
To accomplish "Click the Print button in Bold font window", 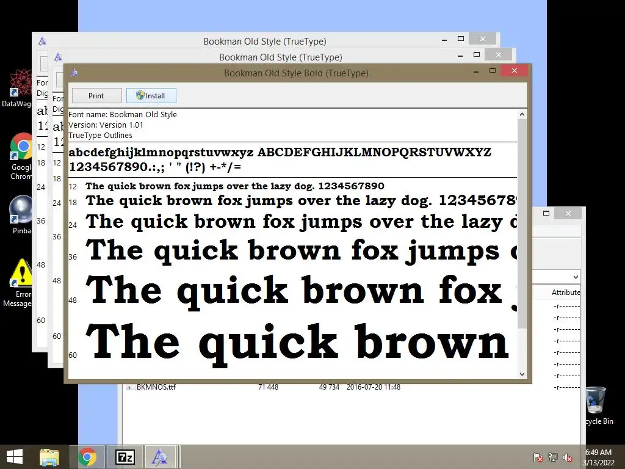I will pyautogui.click(x=96, y=96).
